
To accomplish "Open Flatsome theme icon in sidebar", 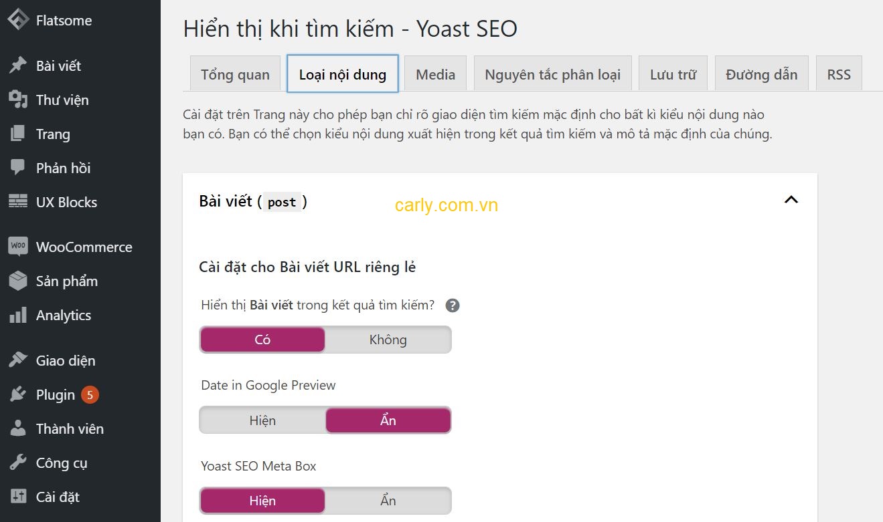I will pos(18,20).
